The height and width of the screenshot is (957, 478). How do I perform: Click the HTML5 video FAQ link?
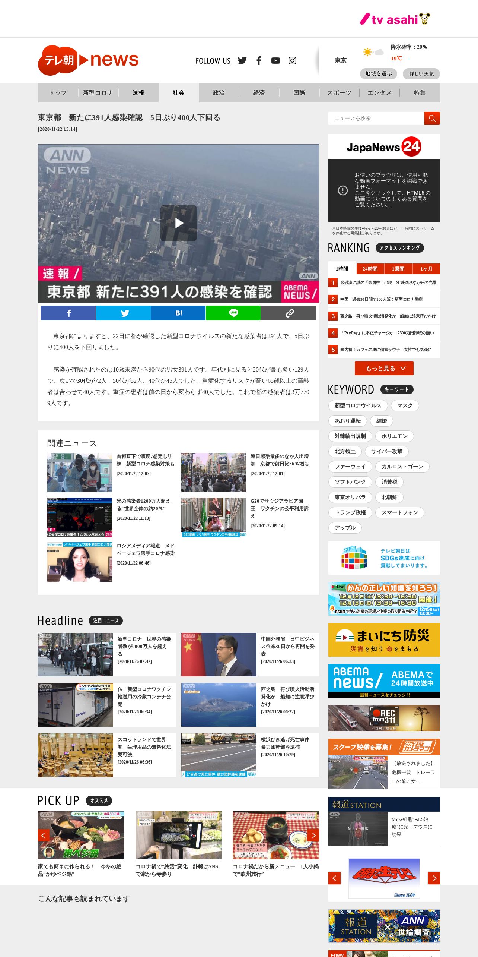click(392, 199)
